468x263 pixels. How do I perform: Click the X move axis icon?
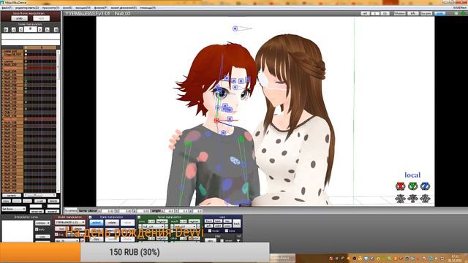pos(400,199)
